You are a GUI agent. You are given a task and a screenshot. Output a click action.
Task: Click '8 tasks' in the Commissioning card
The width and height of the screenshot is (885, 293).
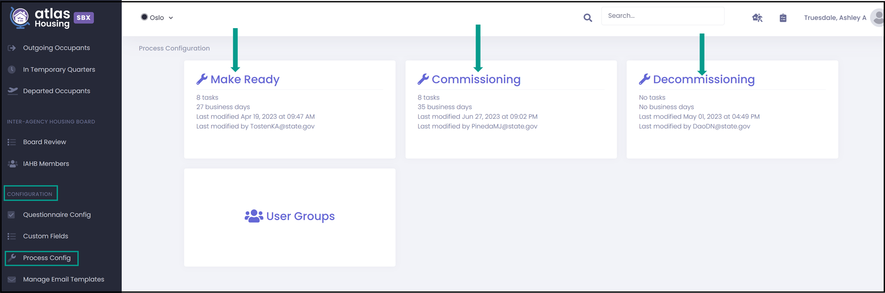pyautogui.click(x=429, y=97)
